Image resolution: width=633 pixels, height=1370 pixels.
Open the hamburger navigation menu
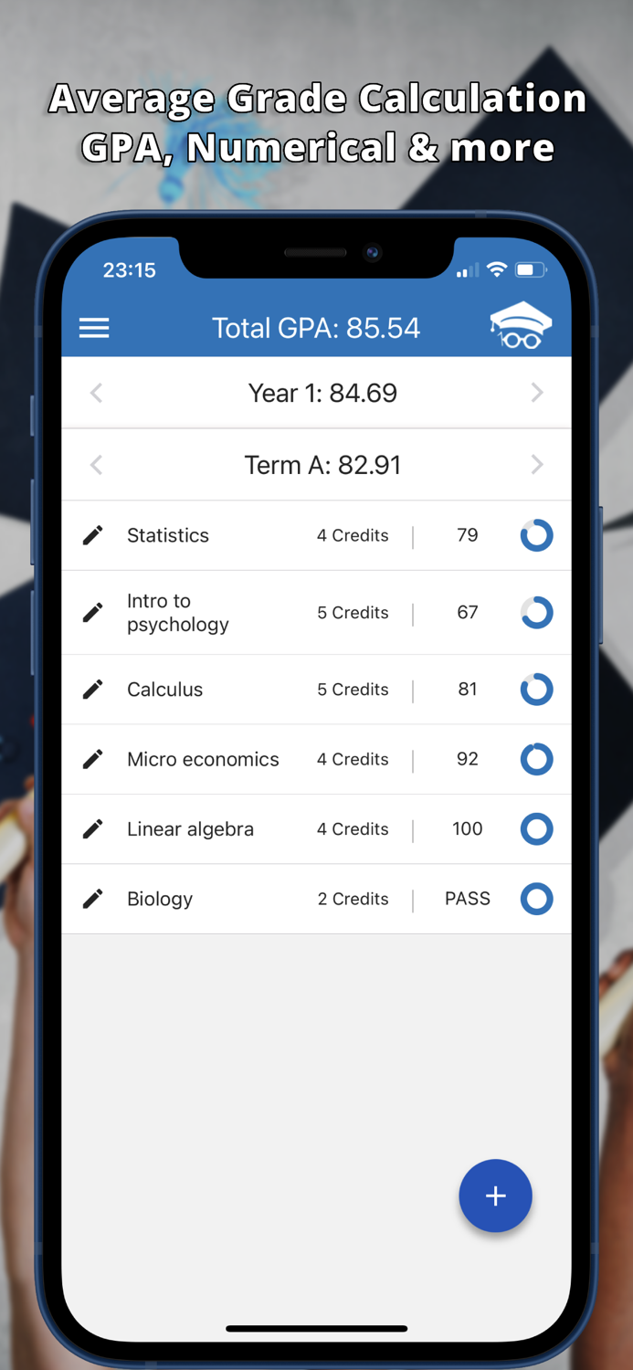click(x=94, y=328)
